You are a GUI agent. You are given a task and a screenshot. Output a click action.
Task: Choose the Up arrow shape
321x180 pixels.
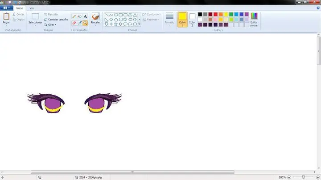click(135, 20)
